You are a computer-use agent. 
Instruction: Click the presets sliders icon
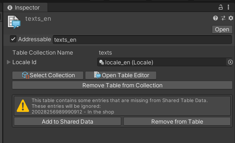(223, 18)
